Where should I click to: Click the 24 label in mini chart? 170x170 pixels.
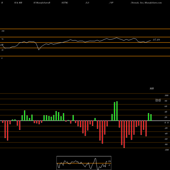click(109, 161)
